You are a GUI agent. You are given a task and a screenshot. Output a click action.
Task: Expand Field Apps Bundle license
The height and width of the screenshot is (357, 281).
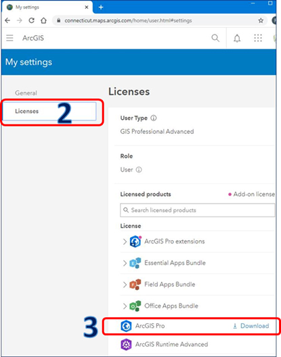coord(125,285)
